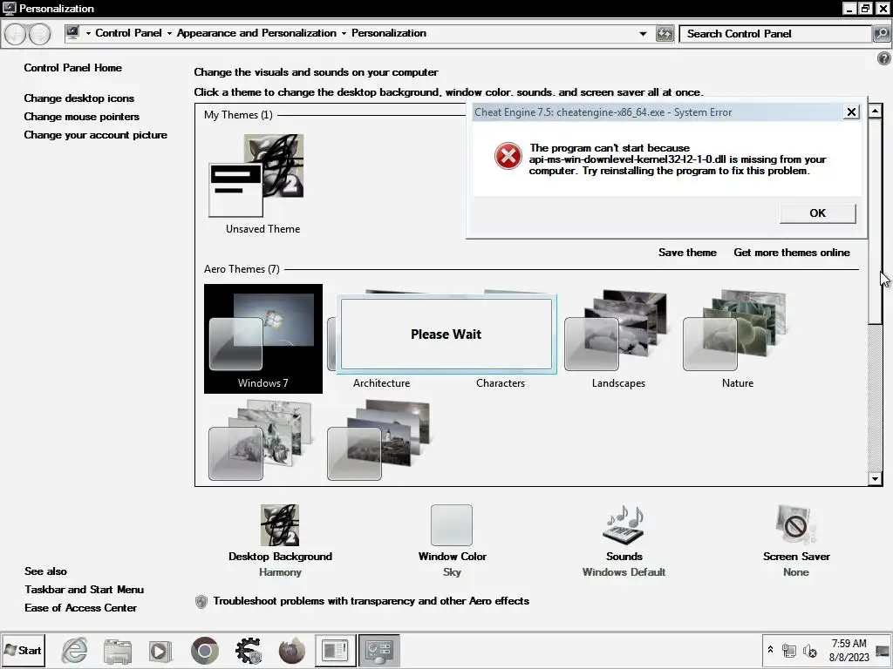The image size is (893, 669).
Task: Click the theme list scrollbar thumb
Action: 875,220
